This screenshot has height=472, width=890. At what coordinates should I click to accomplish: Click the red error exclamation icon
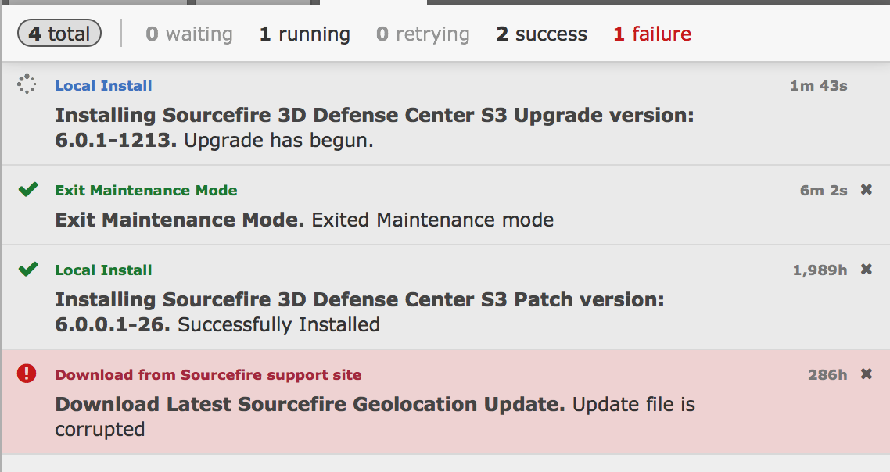tap(27, 374)
